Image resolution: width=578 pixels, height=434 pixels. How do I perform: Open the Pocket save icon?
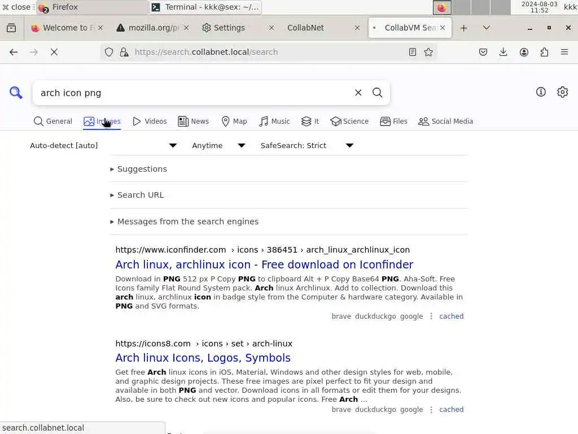483,52
